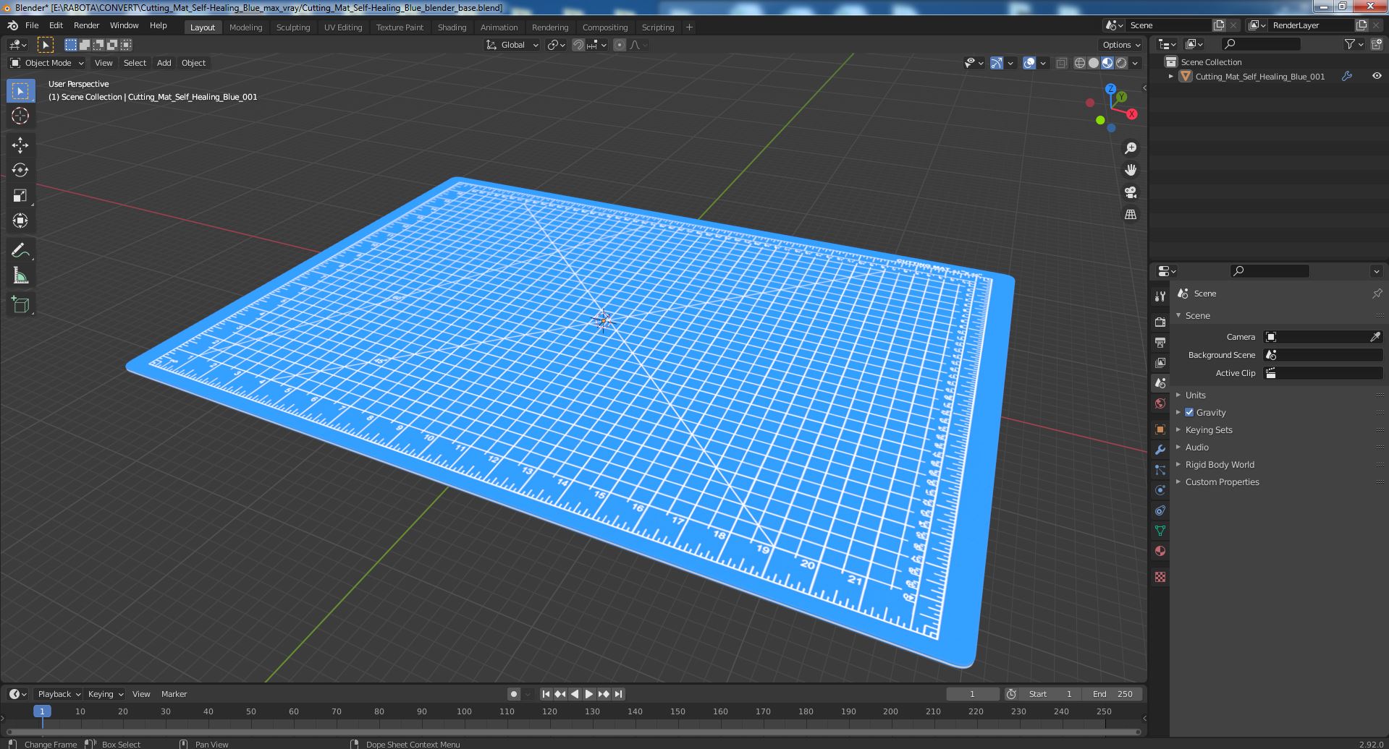The height and width of the screenshot is (749, 1389).
Task: Open the Global transform orientation dropdown
Action: coord(512,45)
